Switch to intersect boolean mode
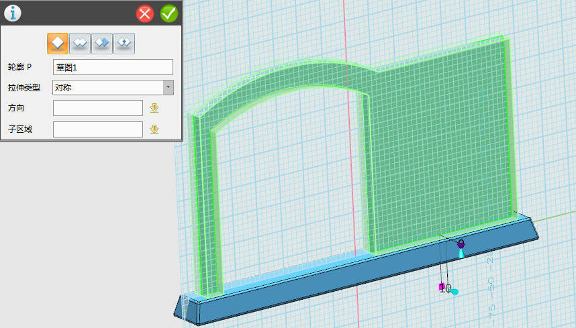 [124, 43]
